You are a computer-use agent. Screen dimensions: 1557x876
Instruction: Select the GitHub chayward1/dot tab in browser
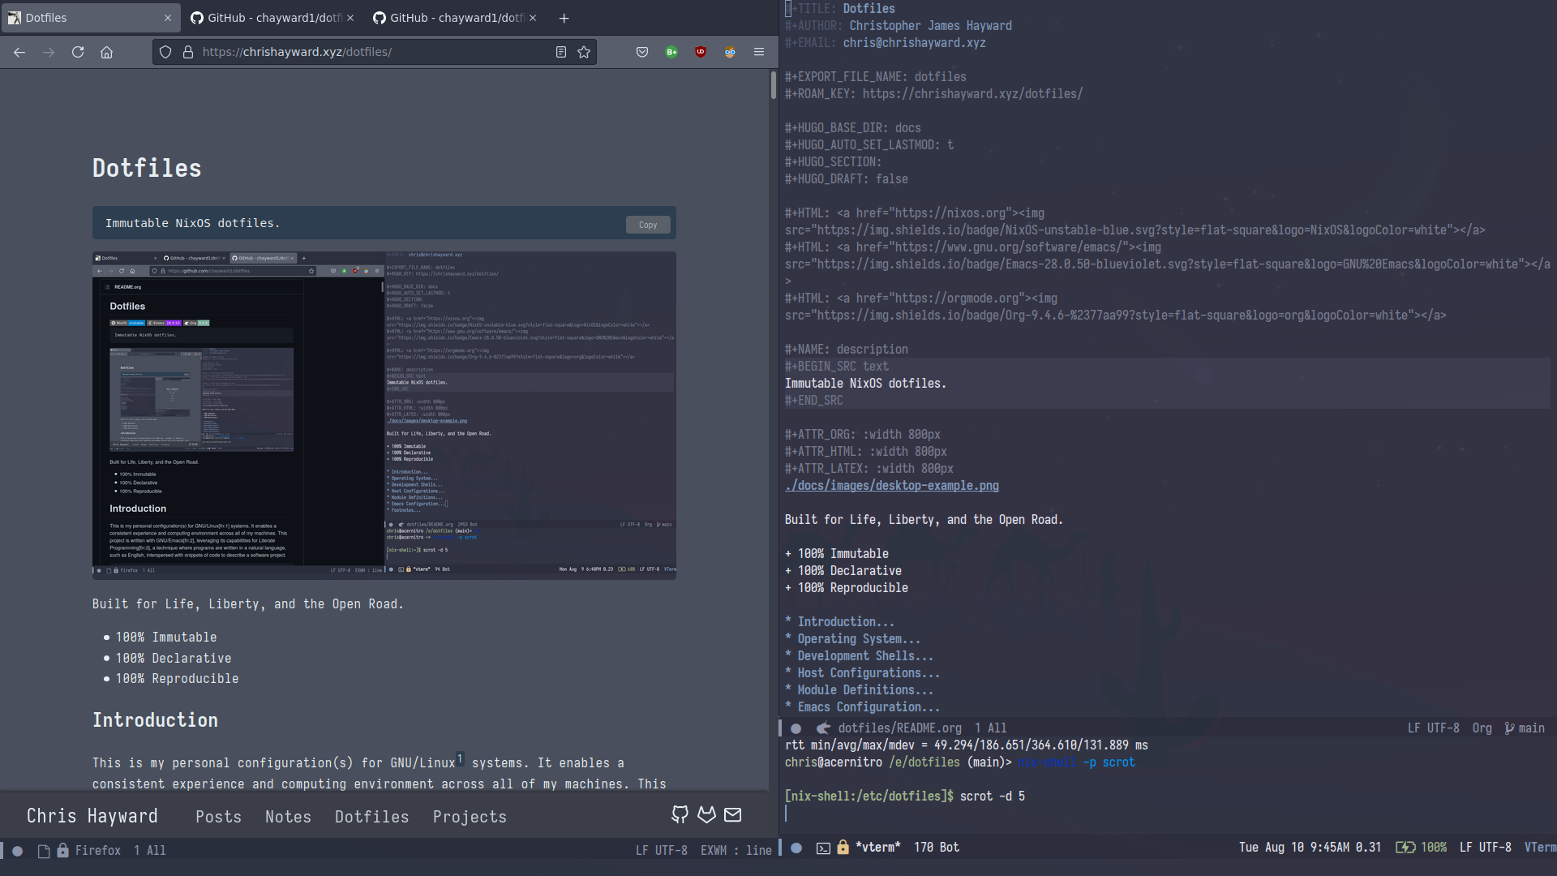tap(271, 17)
